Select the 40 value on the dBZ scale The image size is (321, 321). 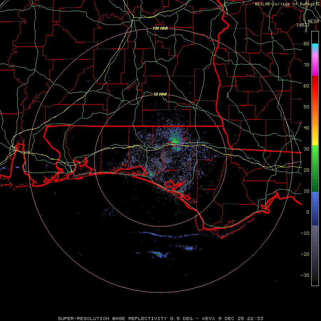click(306, 128)
